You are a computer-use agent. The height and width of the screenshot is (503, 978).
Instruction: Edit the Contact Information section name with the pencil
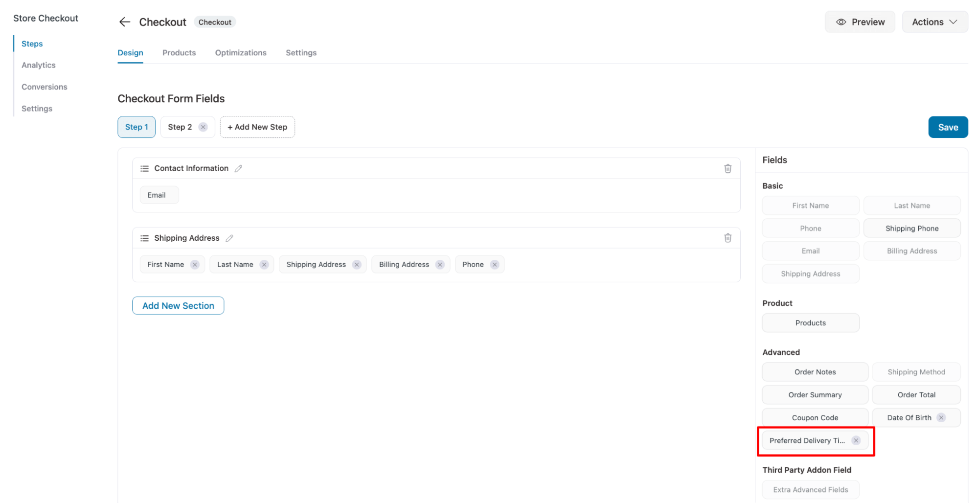click(x=238, y=168)
